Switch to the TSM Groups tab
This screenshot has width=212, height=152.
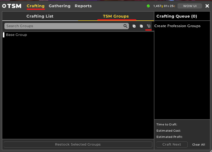tap(116, 16)
